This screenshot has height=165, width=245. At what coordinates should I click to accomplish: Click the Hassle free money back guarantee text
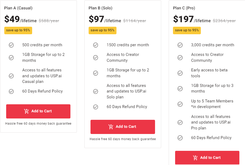coord(38,124)
